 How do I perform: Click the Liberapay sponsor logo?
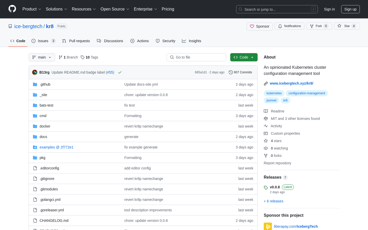(x=268, y=226)
